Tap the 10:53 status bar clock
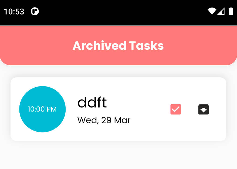Viewport: 237px width, 169px height. [14, 12]
